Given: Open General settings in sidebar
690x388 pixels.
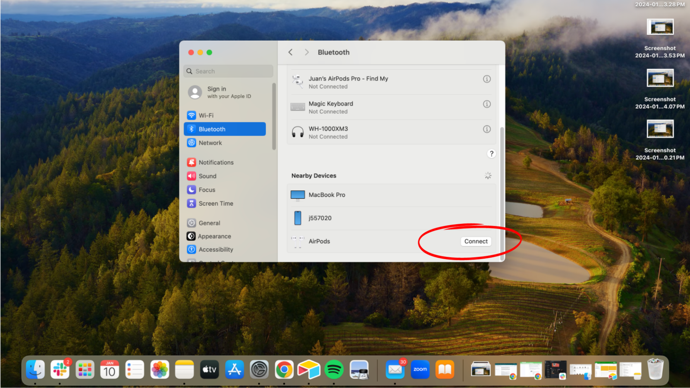Looking at the screenshot, I should coord(225,223).
